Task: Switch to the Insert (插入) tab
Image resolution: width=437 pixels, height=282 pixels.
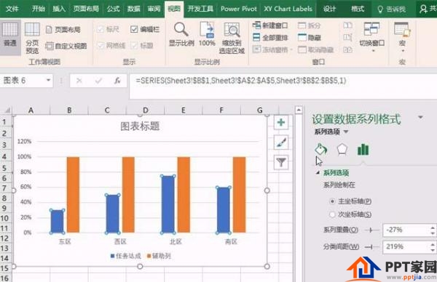Action: point(59,9)
